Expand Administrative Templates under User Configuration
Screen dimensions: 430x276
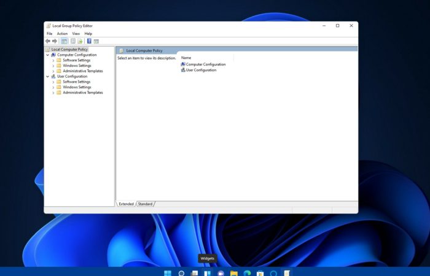coord(53,93)
